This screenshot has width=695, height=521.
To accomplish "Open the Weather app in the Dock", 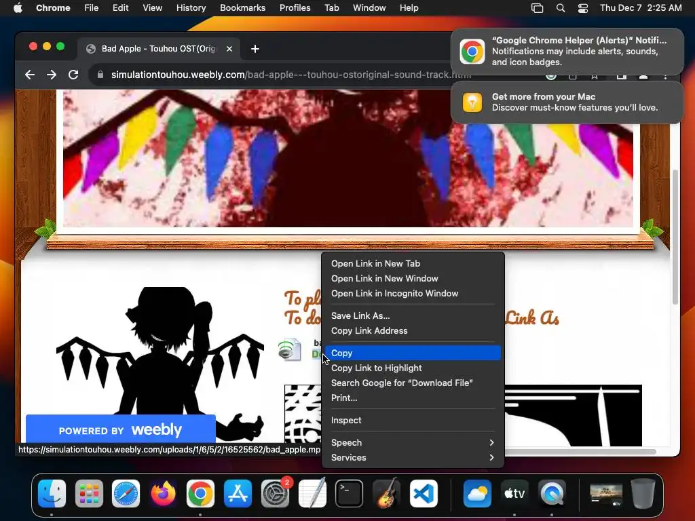I will click(477, 494).
